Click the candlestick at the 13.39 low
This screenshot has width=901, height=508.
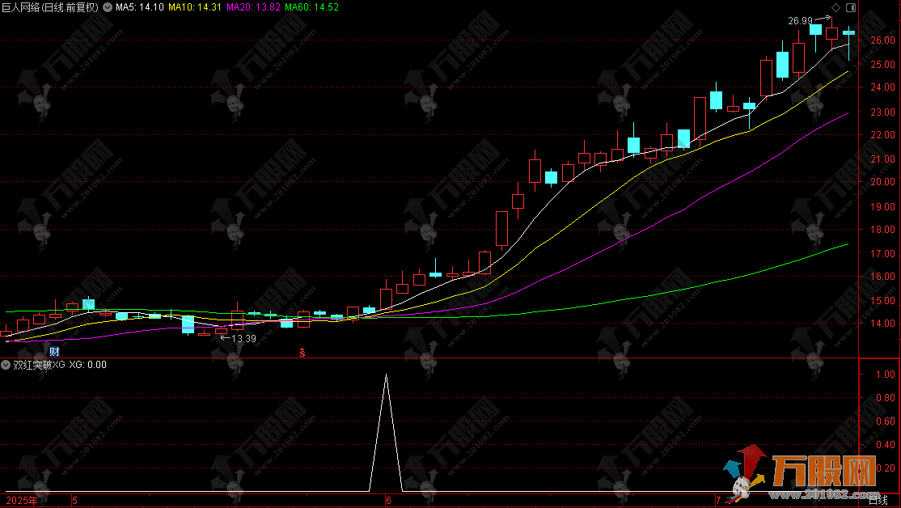pyautogui.click(x=222, y=331)
